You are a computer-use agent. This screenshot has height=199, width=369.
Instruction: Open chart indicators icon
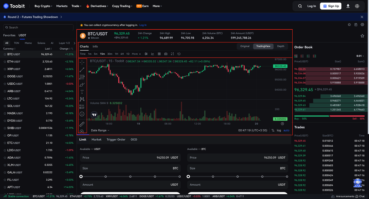[x=153, y=54]
